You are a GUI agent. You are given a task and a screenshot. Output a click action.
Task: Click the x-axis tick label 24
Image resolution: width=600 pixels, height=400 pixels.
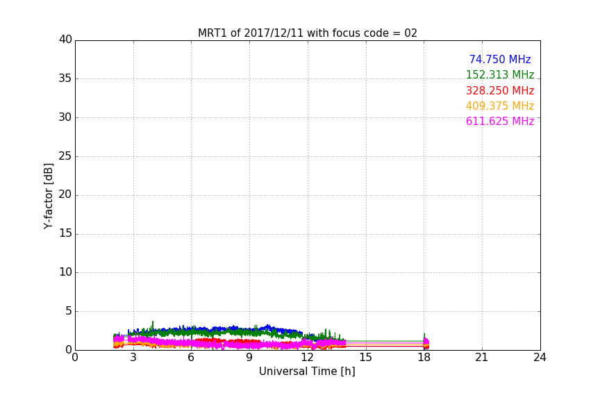540,358
